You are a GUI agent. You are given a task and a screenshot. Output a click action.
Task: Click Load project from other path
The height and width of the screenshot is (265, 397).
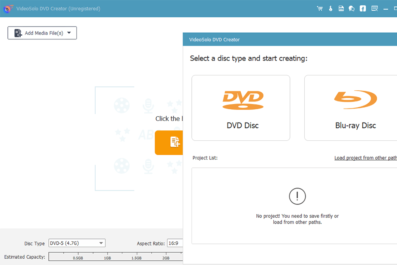[x=366, y=158]
